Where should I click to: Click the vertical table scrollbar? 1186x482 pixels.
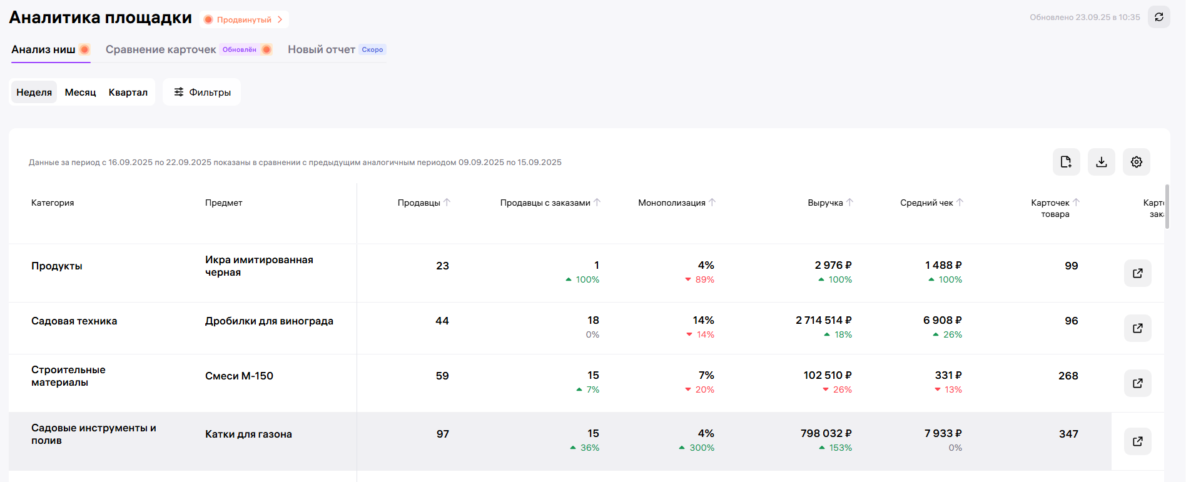pyautogui.click(x=1167, y=206)
